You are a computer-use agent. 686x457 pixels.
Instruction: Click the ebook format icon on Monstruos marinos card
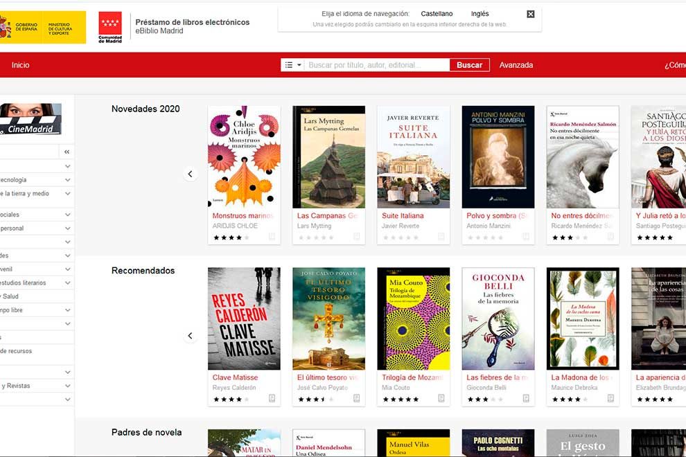272,237
